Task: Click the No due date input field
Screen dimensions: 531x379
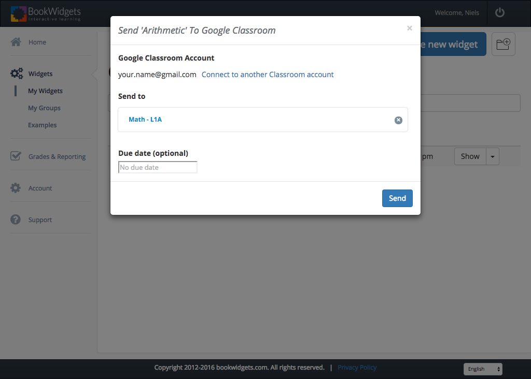Action: pyautogui.click(x=157, y=167)
